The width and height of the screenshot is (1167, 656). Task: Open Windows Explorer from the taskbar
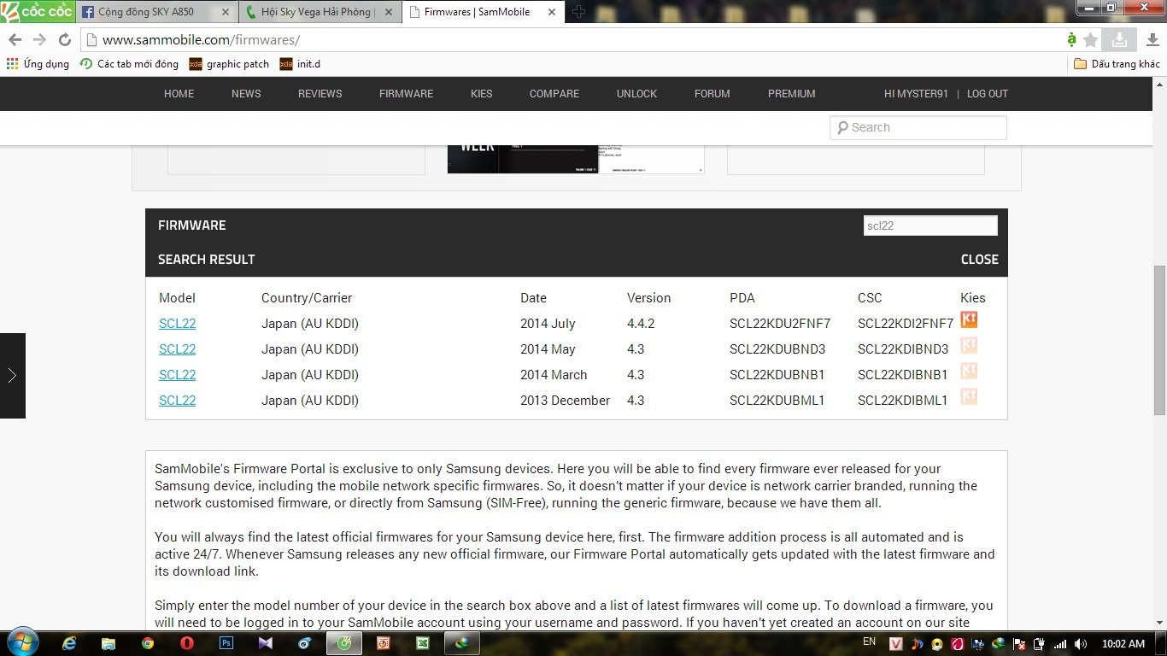pos(108,643)
